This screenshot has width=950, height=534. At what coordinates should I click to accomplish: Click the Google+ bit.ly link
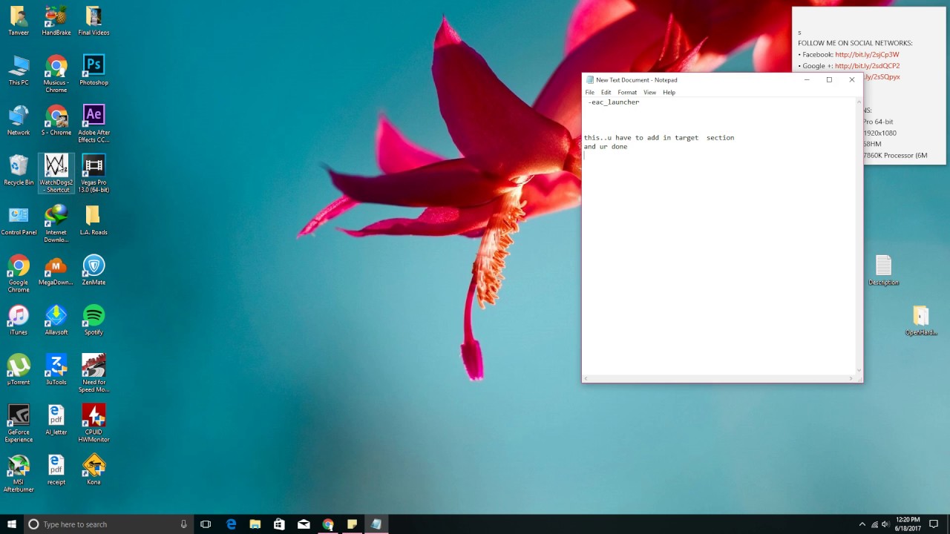(x=867, y=65)
